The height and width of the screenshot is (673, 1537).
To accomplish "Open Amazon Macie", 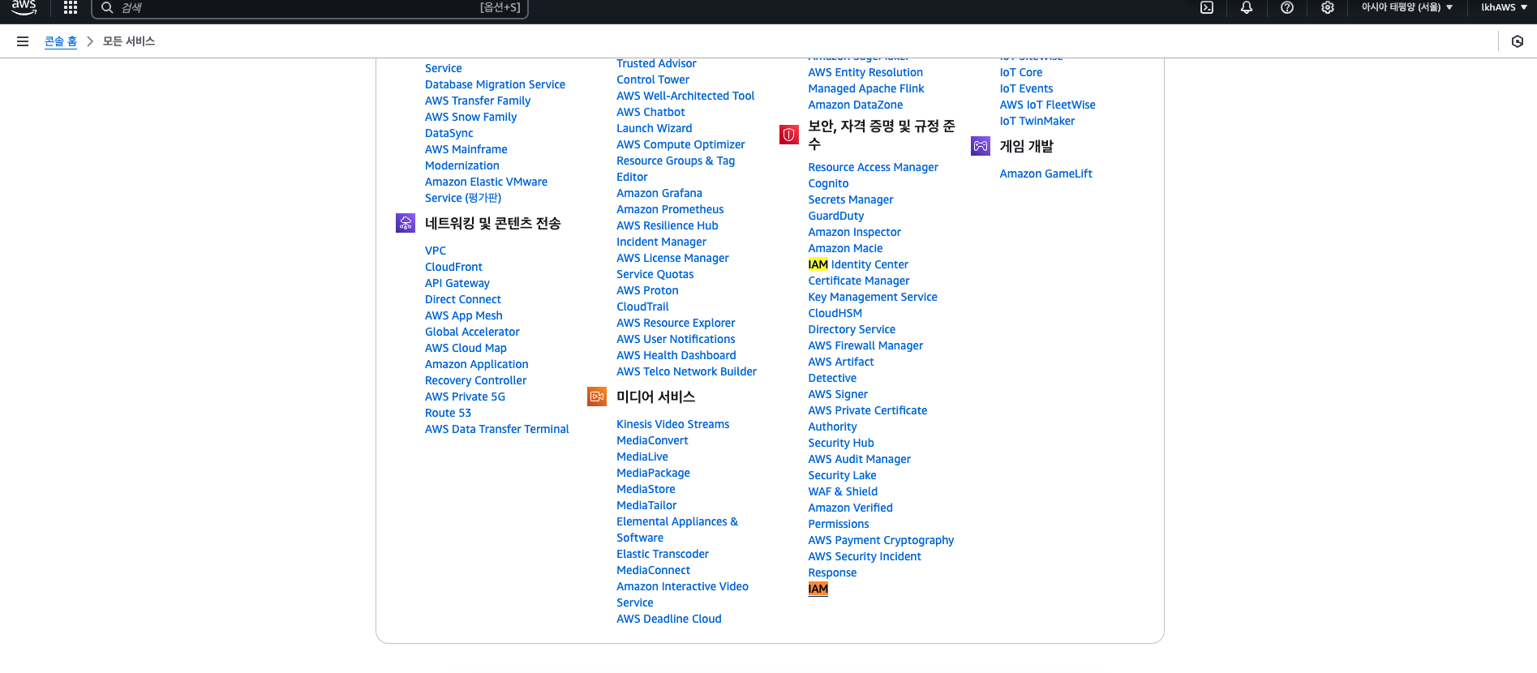I will 845,248.
